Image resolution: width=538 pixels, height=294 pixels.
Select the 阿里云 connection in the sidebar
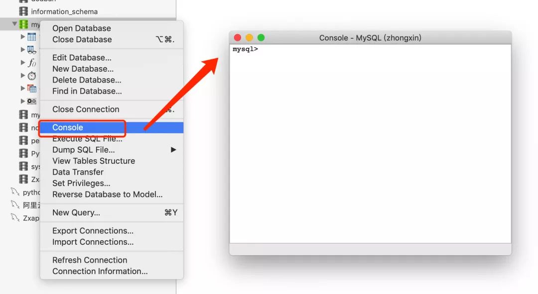click(26, 205)
